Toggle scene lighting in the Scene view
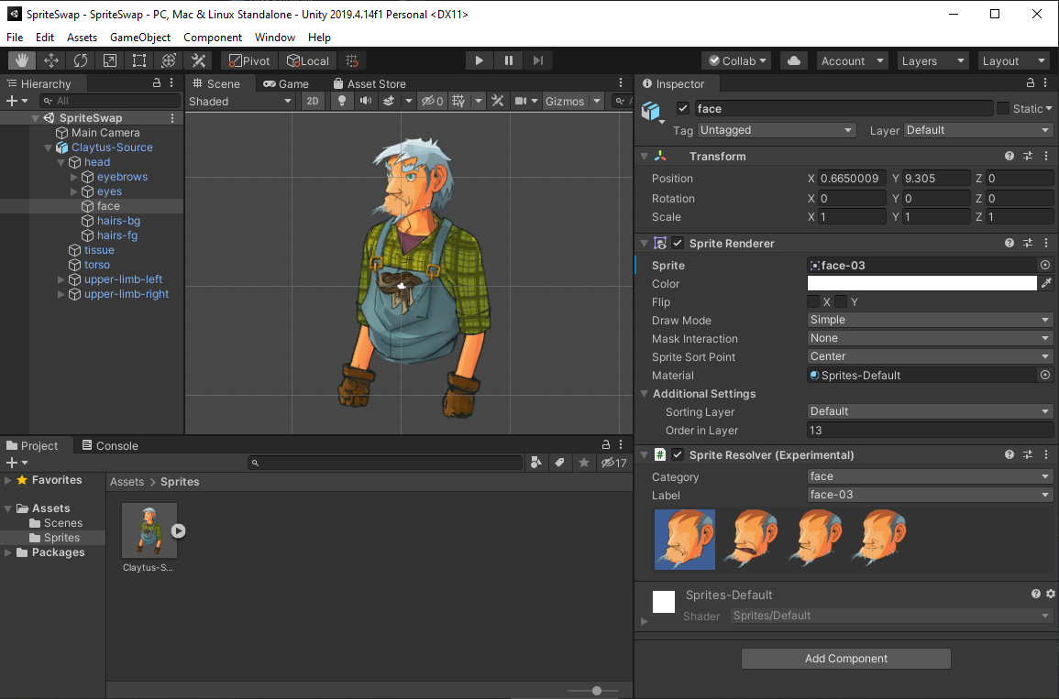 pyautogui.click(x=341, y=101)
